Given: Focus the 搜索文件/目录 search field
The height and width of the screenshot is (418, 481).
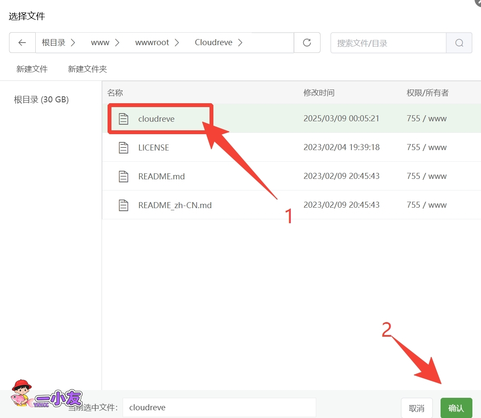Looking at the screenshot, I should point(388,43).
